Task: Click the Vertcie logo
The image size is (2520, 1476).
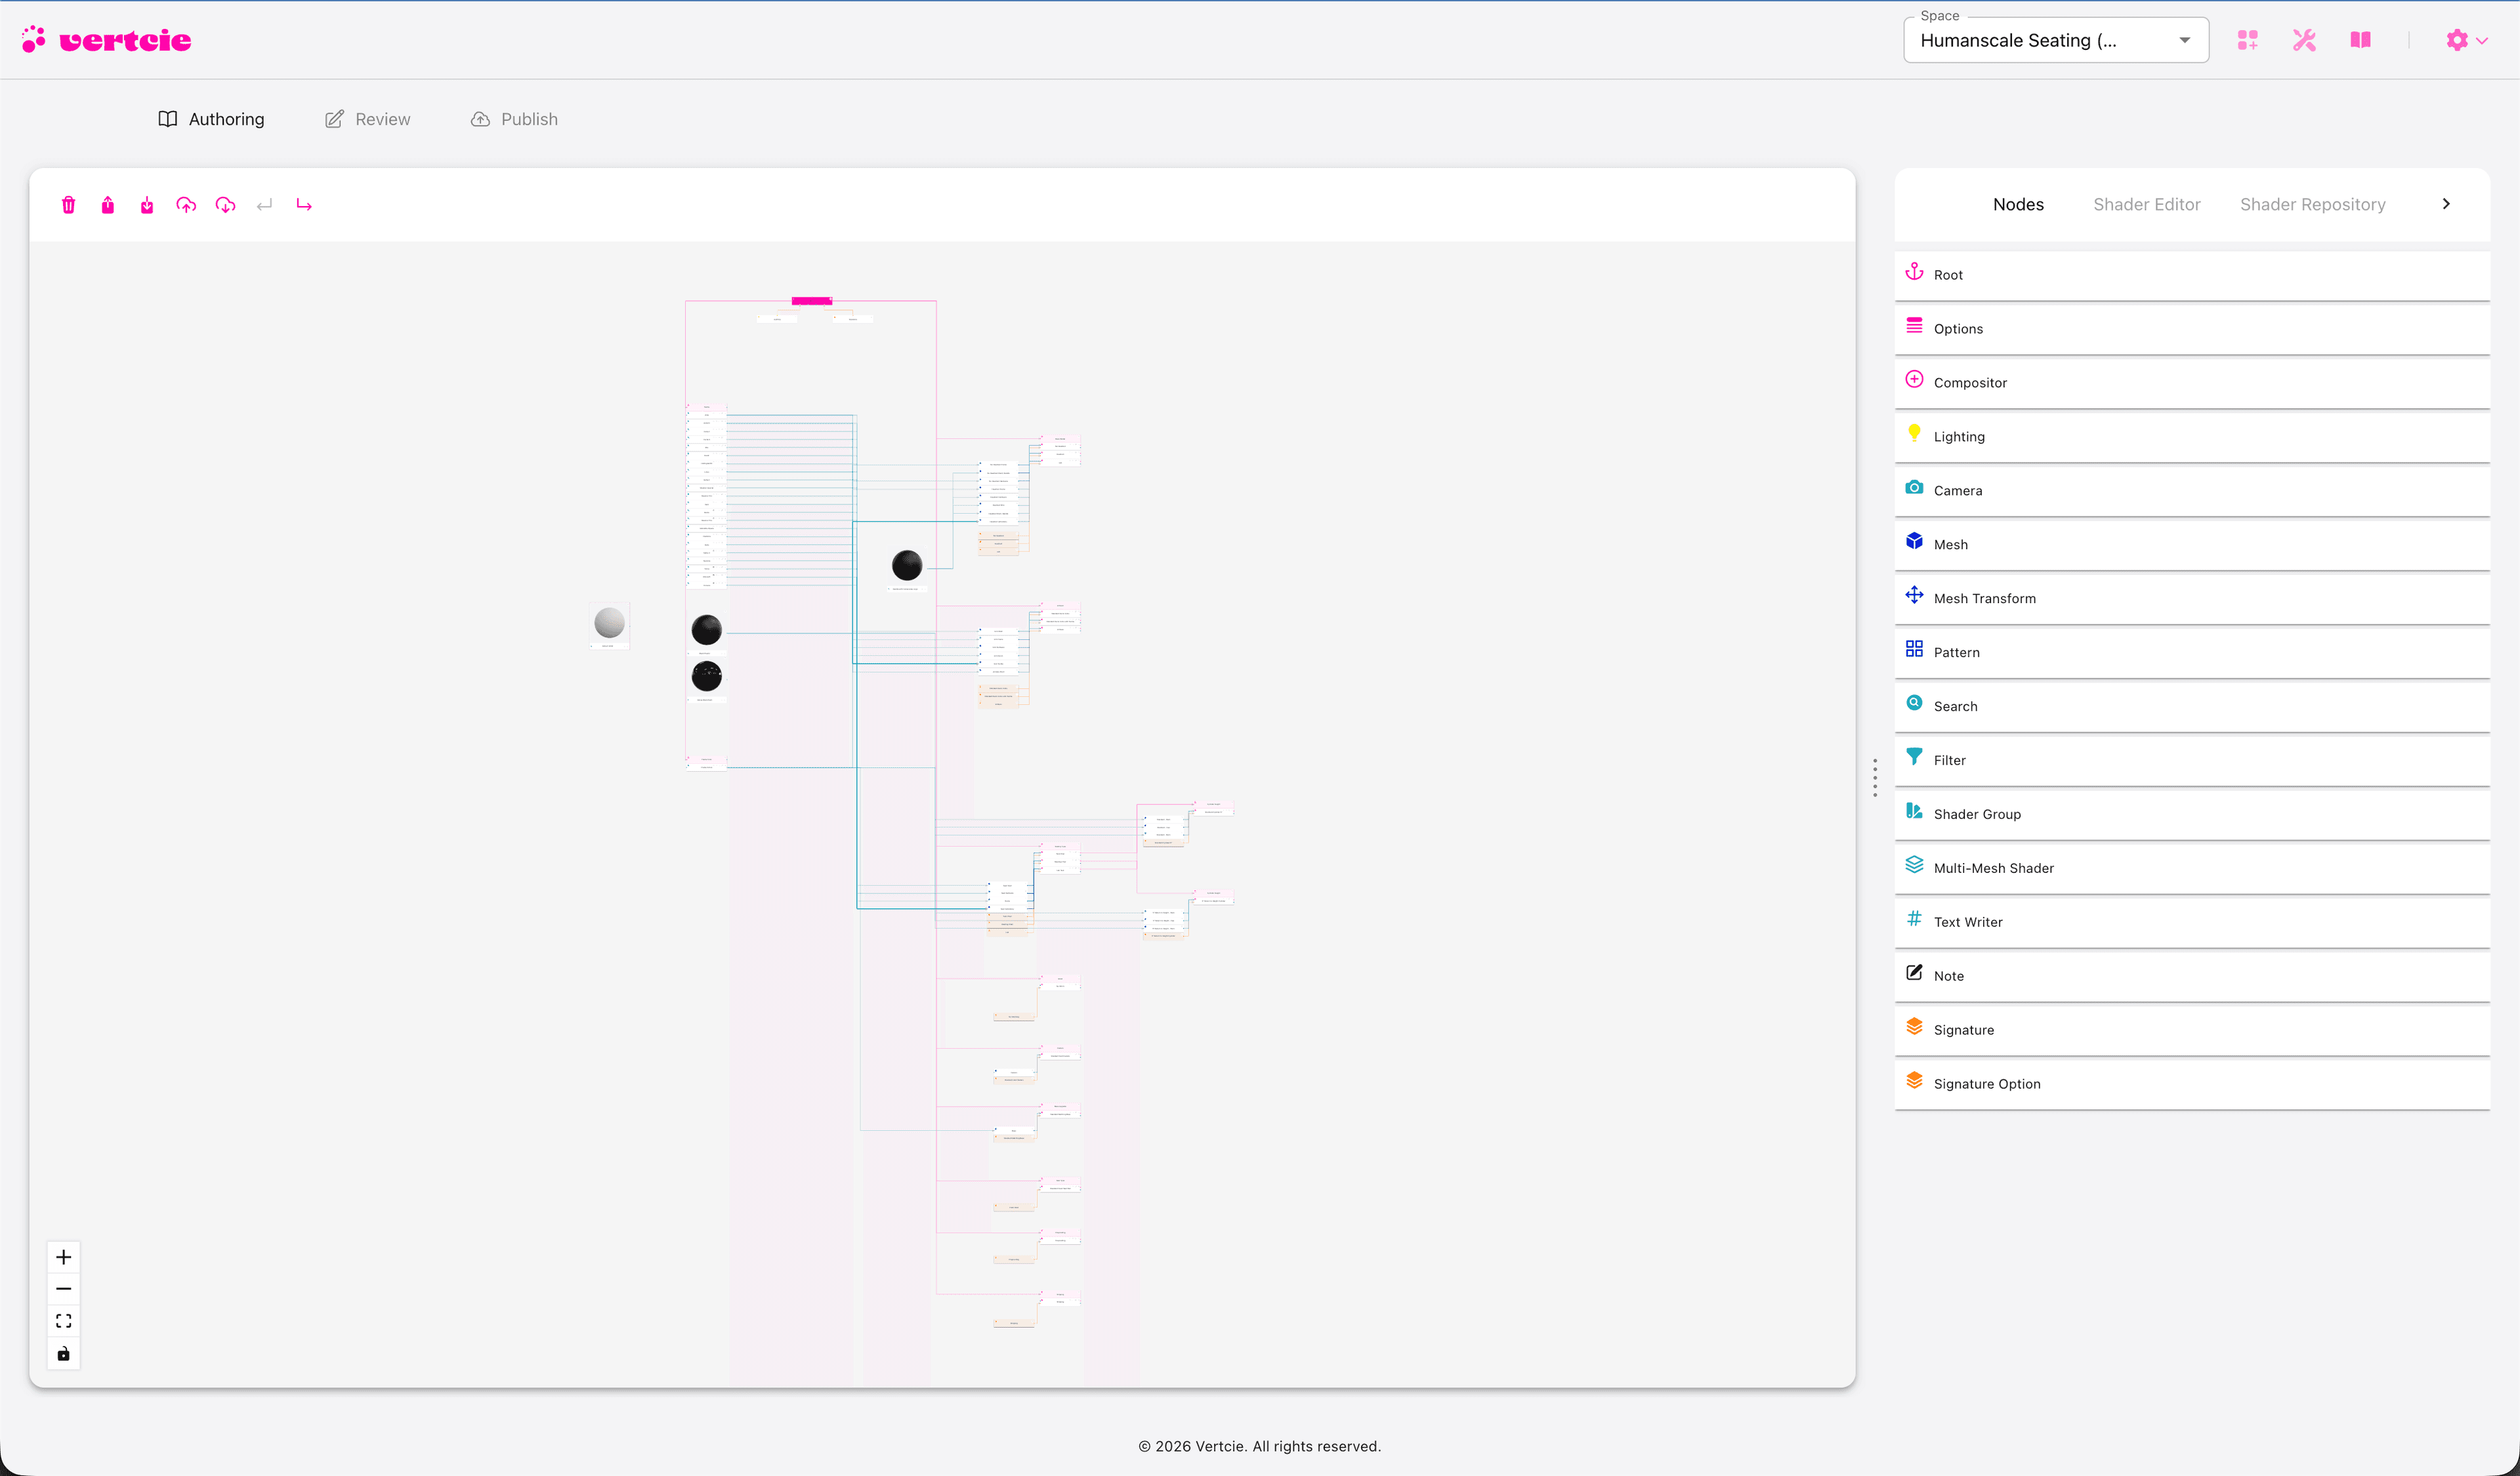Action: (106, 39)
